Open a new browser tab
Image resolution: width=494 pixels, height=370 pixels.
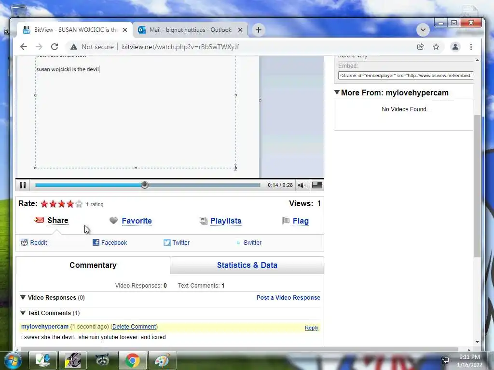[259, 30]
